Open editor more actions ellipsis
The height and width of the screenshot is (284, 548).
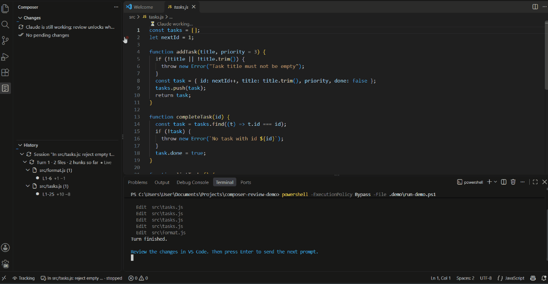click(544, 7)
